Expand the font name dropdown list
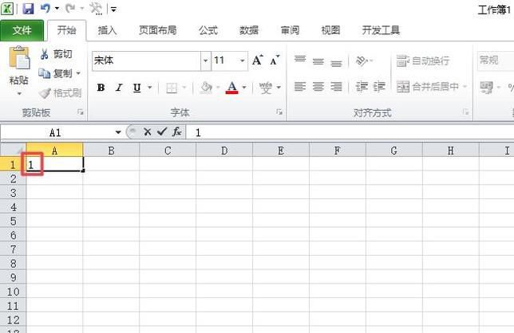 (206, 61)
